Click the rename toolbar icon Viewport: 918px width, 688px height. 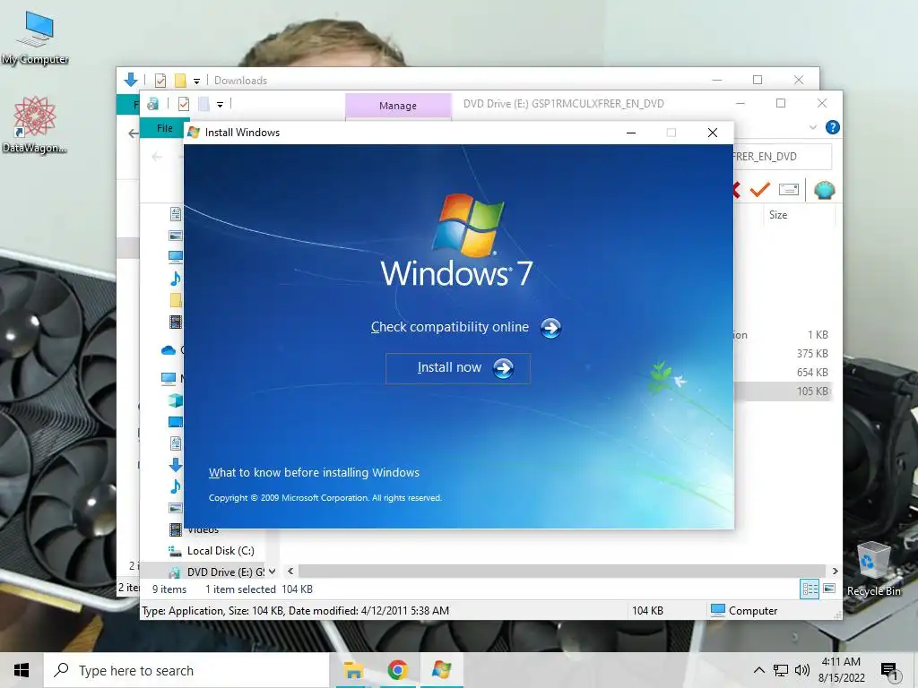tap(789, 190)
